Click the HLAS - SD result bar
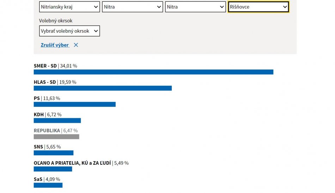Viewport: 335px width, 193px height. (x=103, y=88)
